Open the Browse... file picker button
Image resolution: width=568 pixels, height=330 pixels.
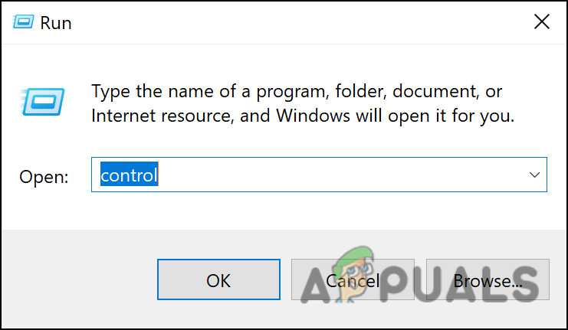488,280
